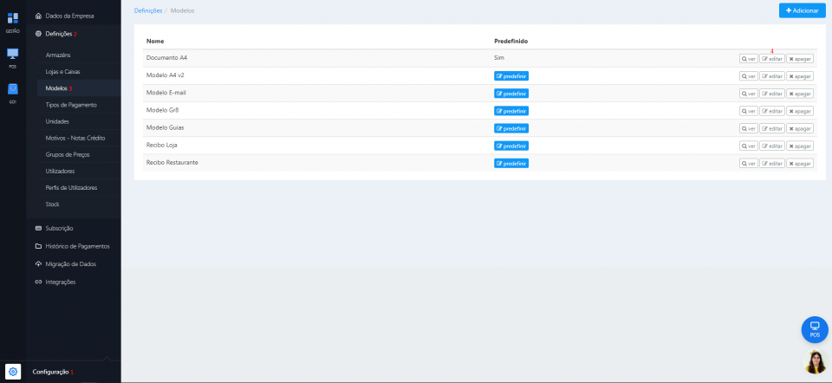Image resolution: width=832 pixels, height=383 pixels.
Task: View the Modelo Gr8 template
Action: click(x=748, y=111)
